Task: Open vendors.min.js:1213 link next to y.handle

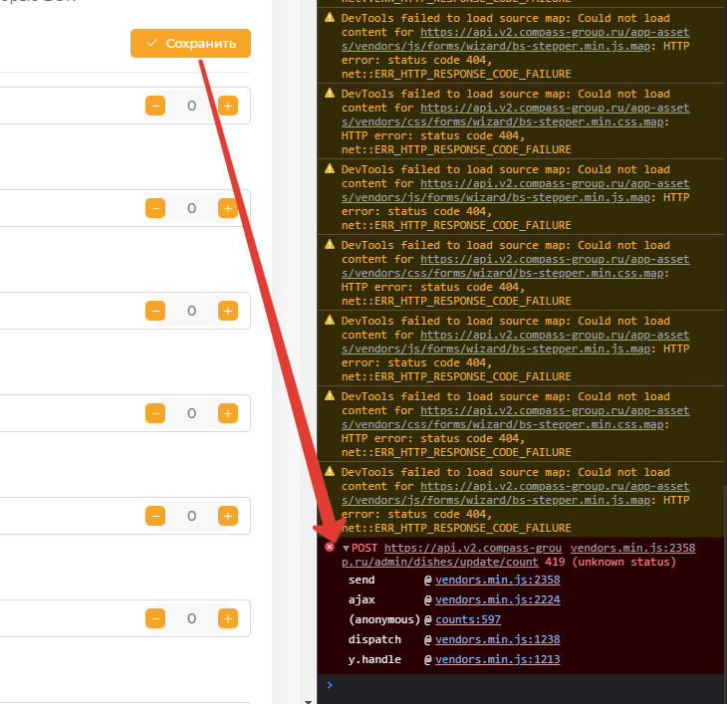Action: click(497, 659)
